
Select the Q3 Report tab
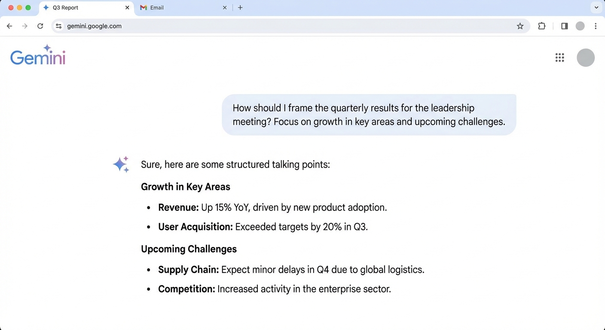[x=82, y=8]
